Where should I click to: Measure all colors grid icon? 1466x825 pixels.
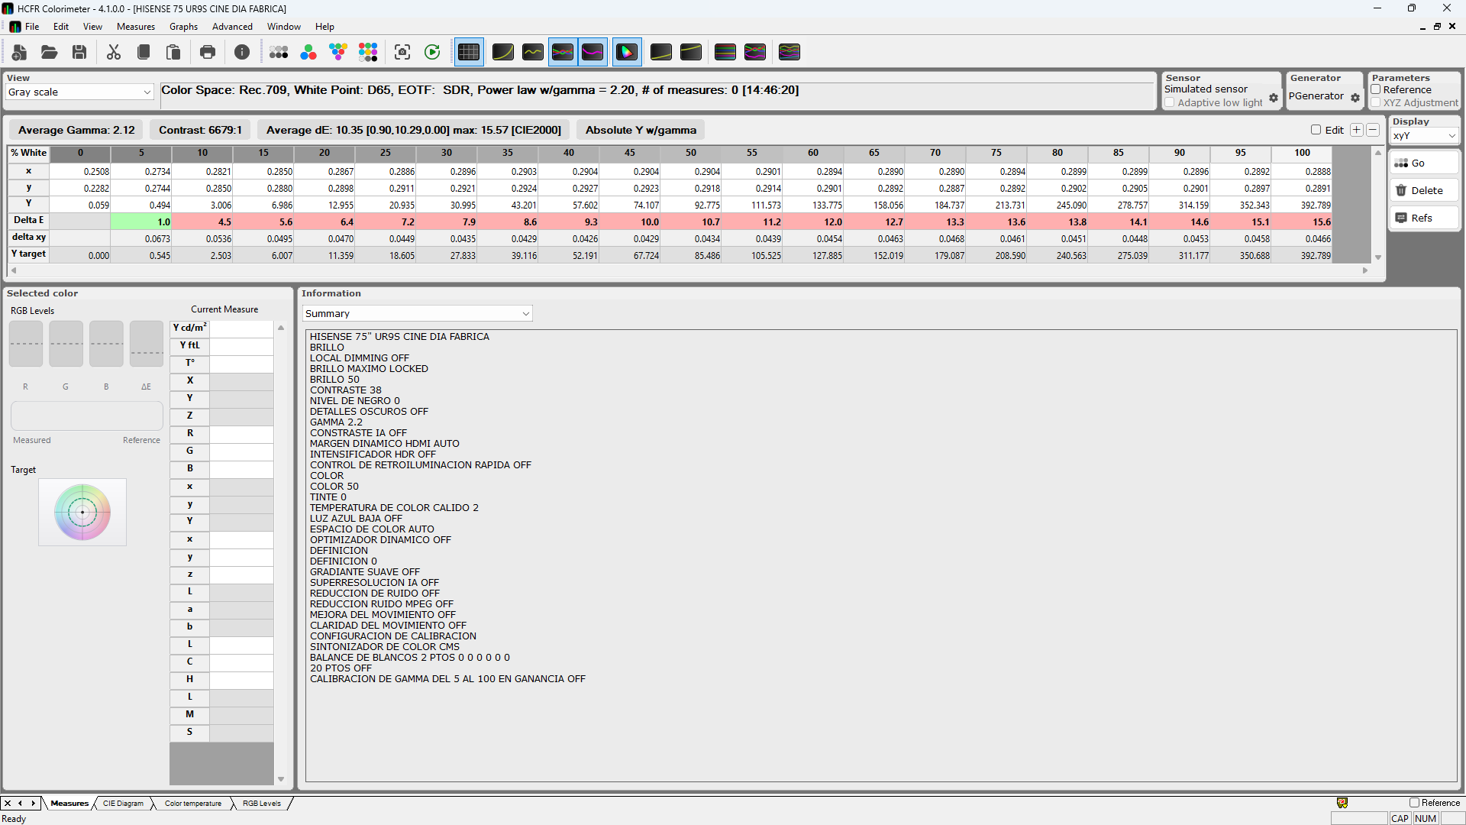point(368,52)
